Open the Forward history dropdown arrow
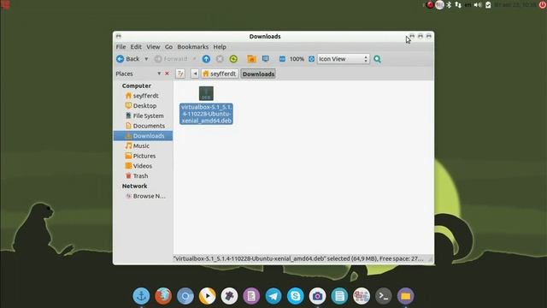This screenshot has width=547, height=308. tap(194, 59)
